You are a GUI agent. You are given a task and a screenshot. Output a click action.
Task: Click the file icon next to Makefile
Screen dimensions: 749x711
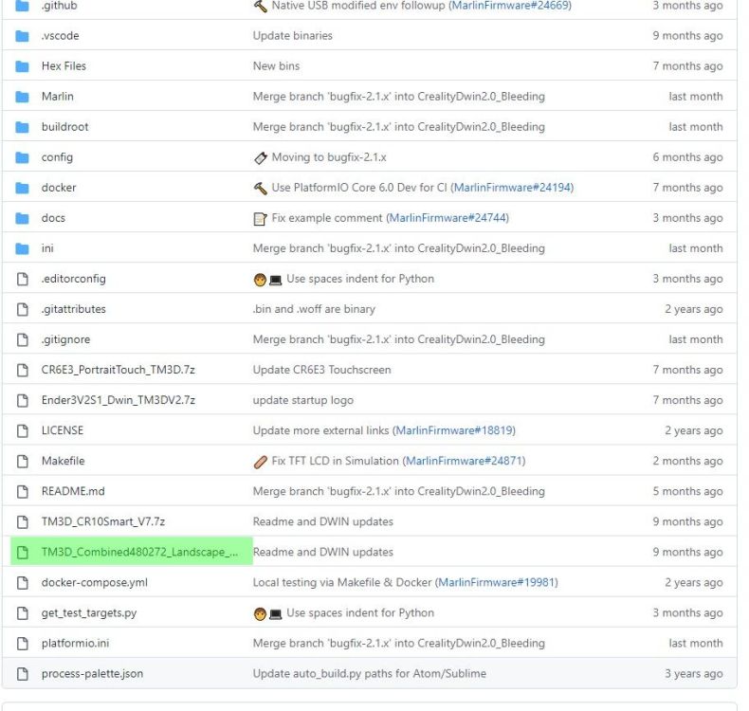point(23,462)
